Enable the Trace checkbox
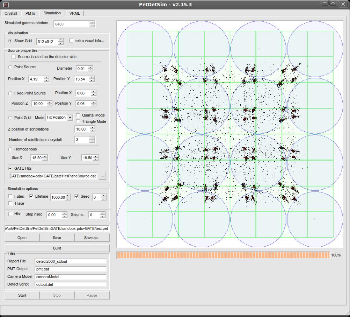 tap(10, 203)
